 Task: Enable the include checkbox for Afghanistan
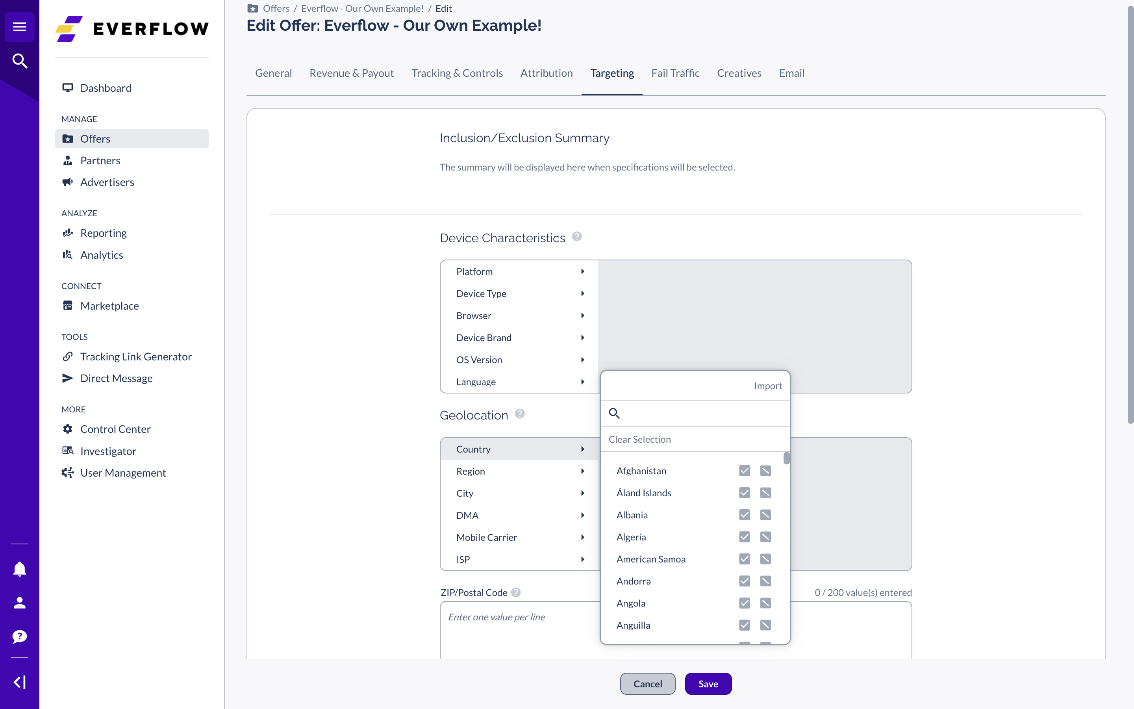(744, 470)
